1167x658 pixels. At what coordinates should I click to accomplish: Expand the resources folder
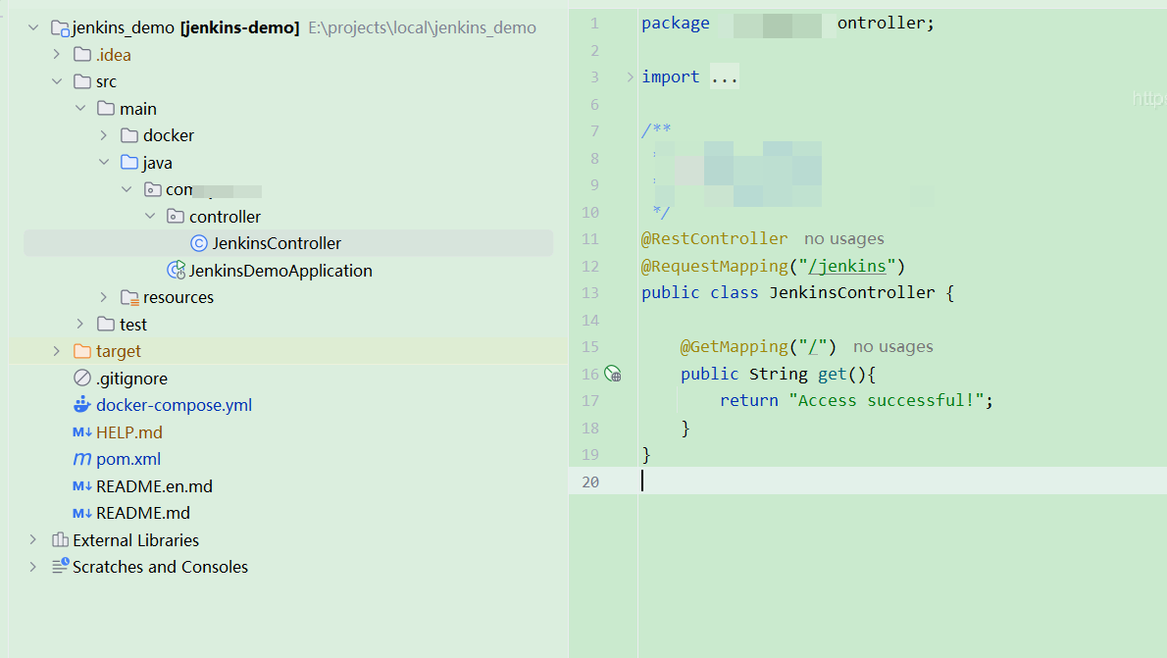[103, 297]
